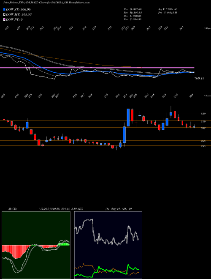This screenshot has width=211, height=279.
Task: Click the 'Pre C: 304.35' close value
Action: coord(133,19)
